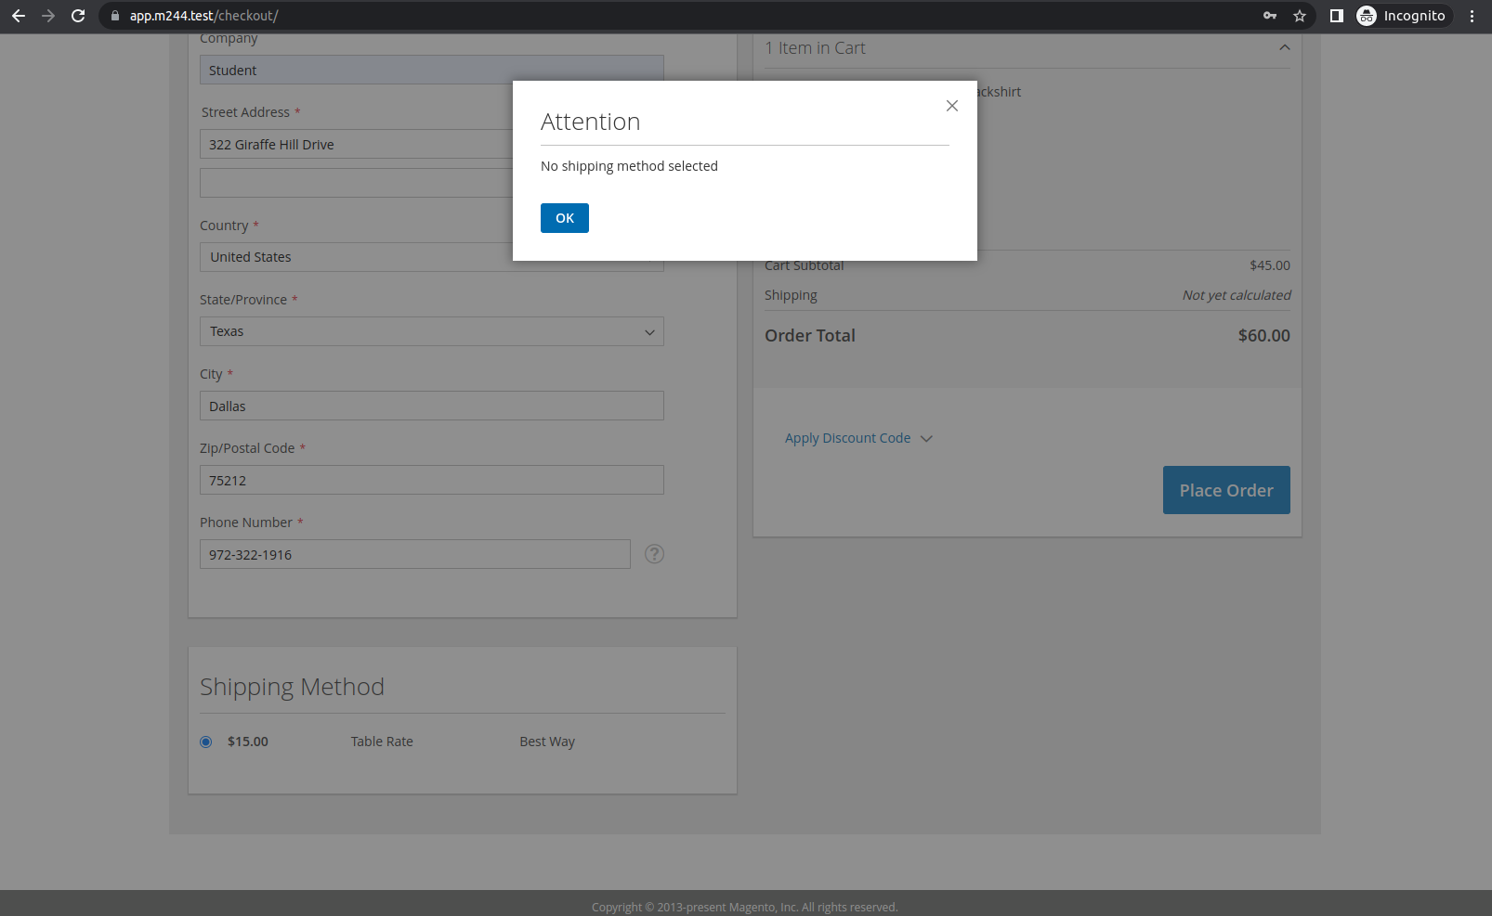Viewport: 1492px width, 916px height.
Task: Click the City field containing Dallas
Action: click(432, 406)
